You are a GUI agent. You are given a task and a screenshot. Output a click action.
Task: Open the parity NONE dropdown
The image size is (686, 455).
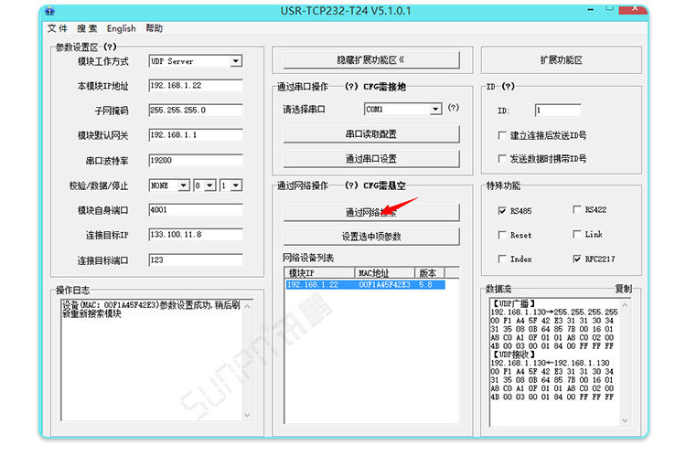[183, 185]
